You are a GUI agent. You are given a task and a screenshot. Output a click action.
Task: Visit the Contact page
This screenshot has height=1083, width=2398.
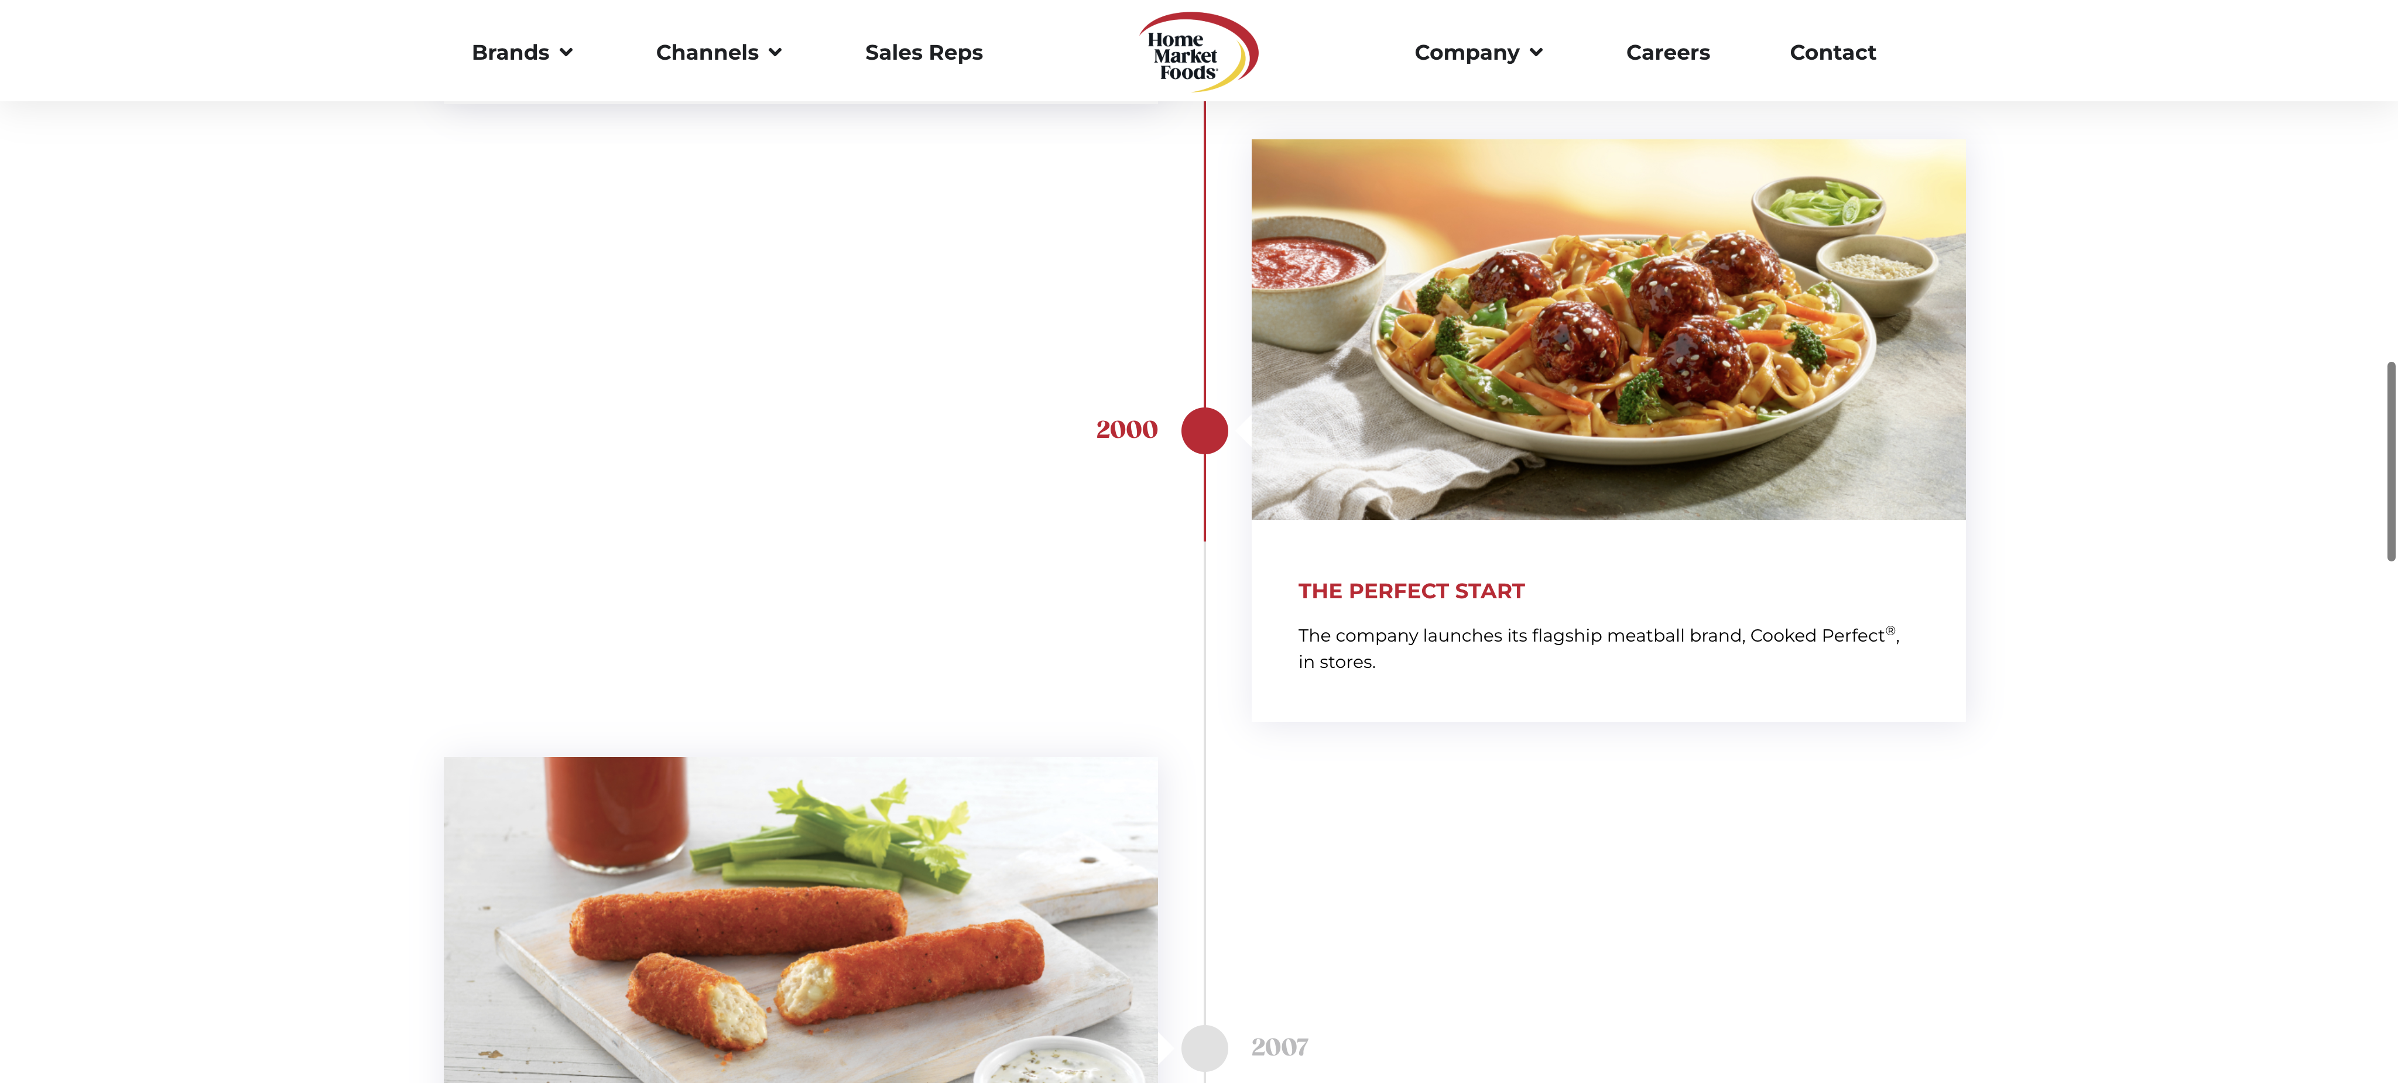click(x=1832, y=52)
